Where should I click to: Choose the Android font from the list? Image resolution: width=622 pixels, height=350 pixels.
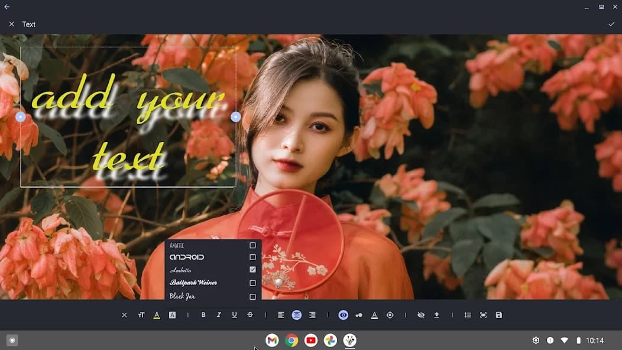coord(252,257)
